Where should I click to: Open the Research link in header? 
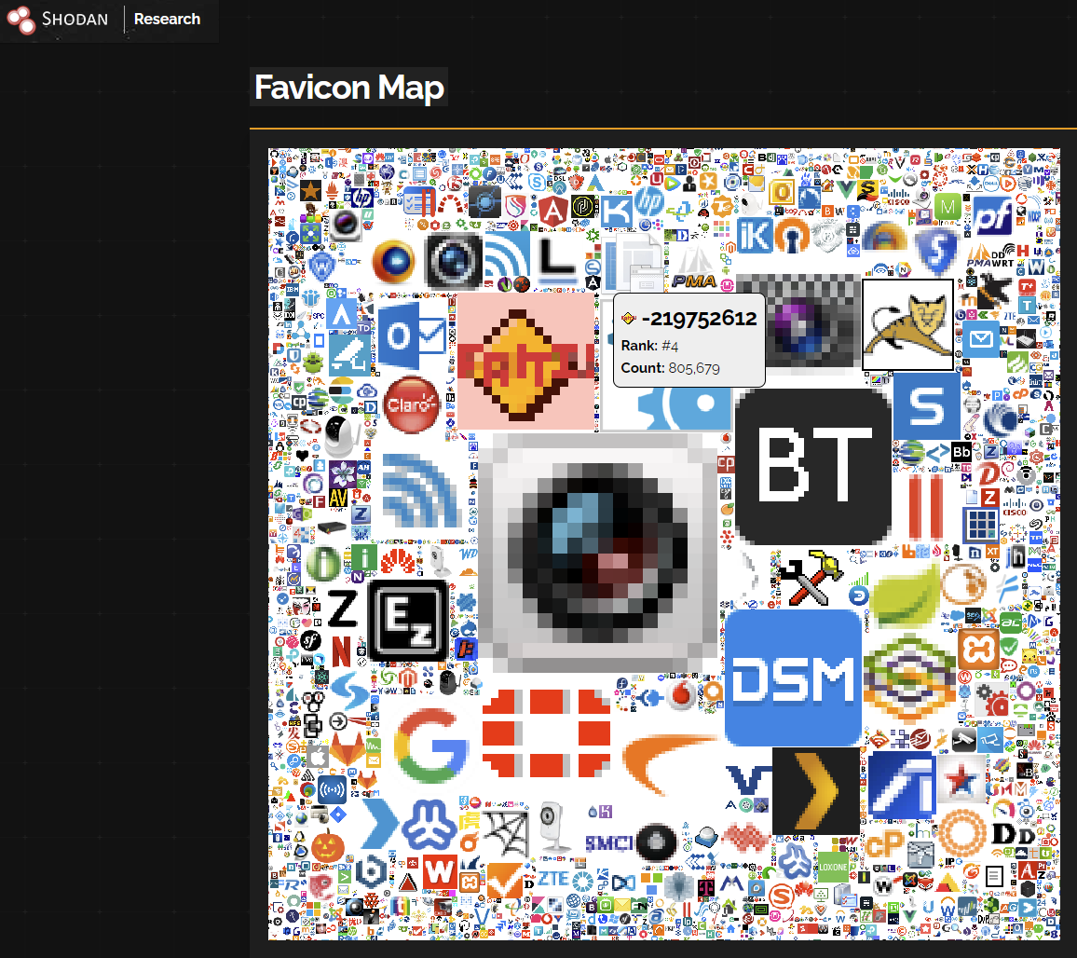point(167,20)
